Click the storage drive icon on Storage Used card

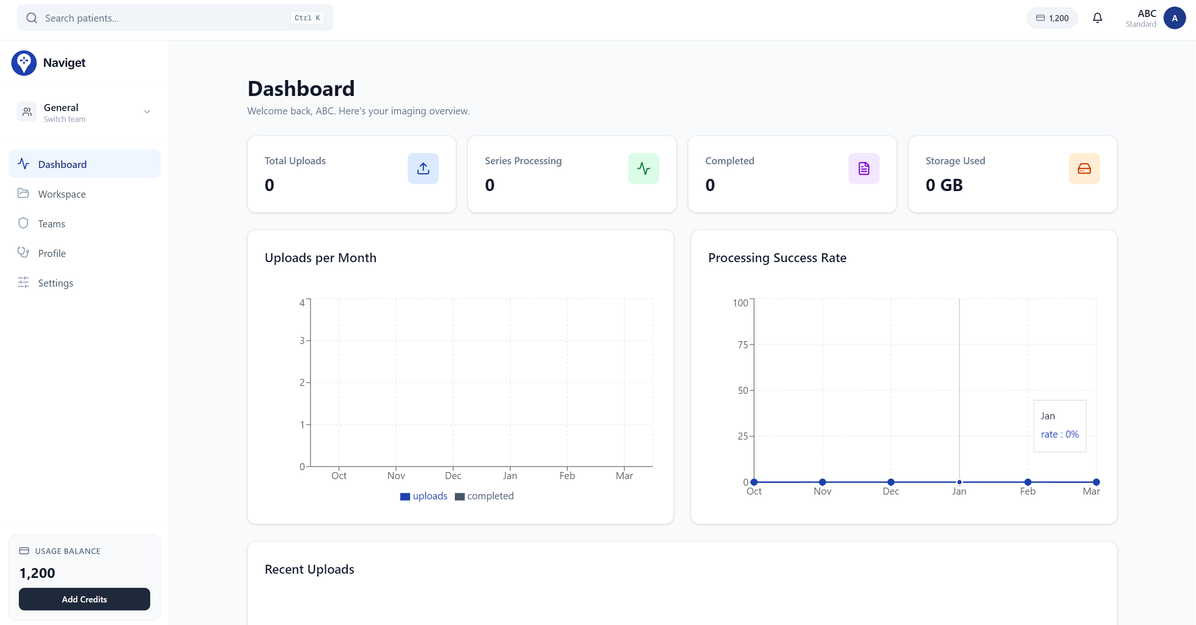pos(1084,168)
